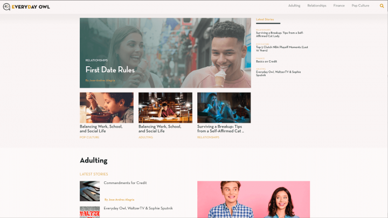Open the ice cream couple hero image
This screenshot has height=218, width=388.
pyautogui.click(x=165, y=53)
